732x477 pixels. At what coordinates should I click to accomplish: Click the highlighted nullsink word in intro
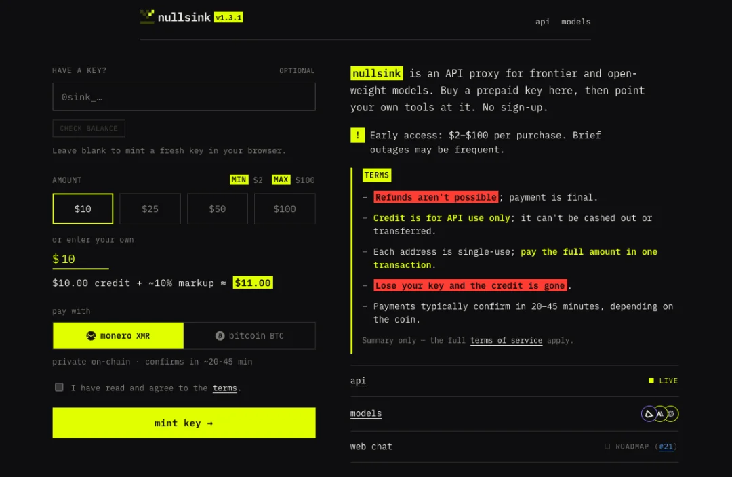click(x=377, y=73)
